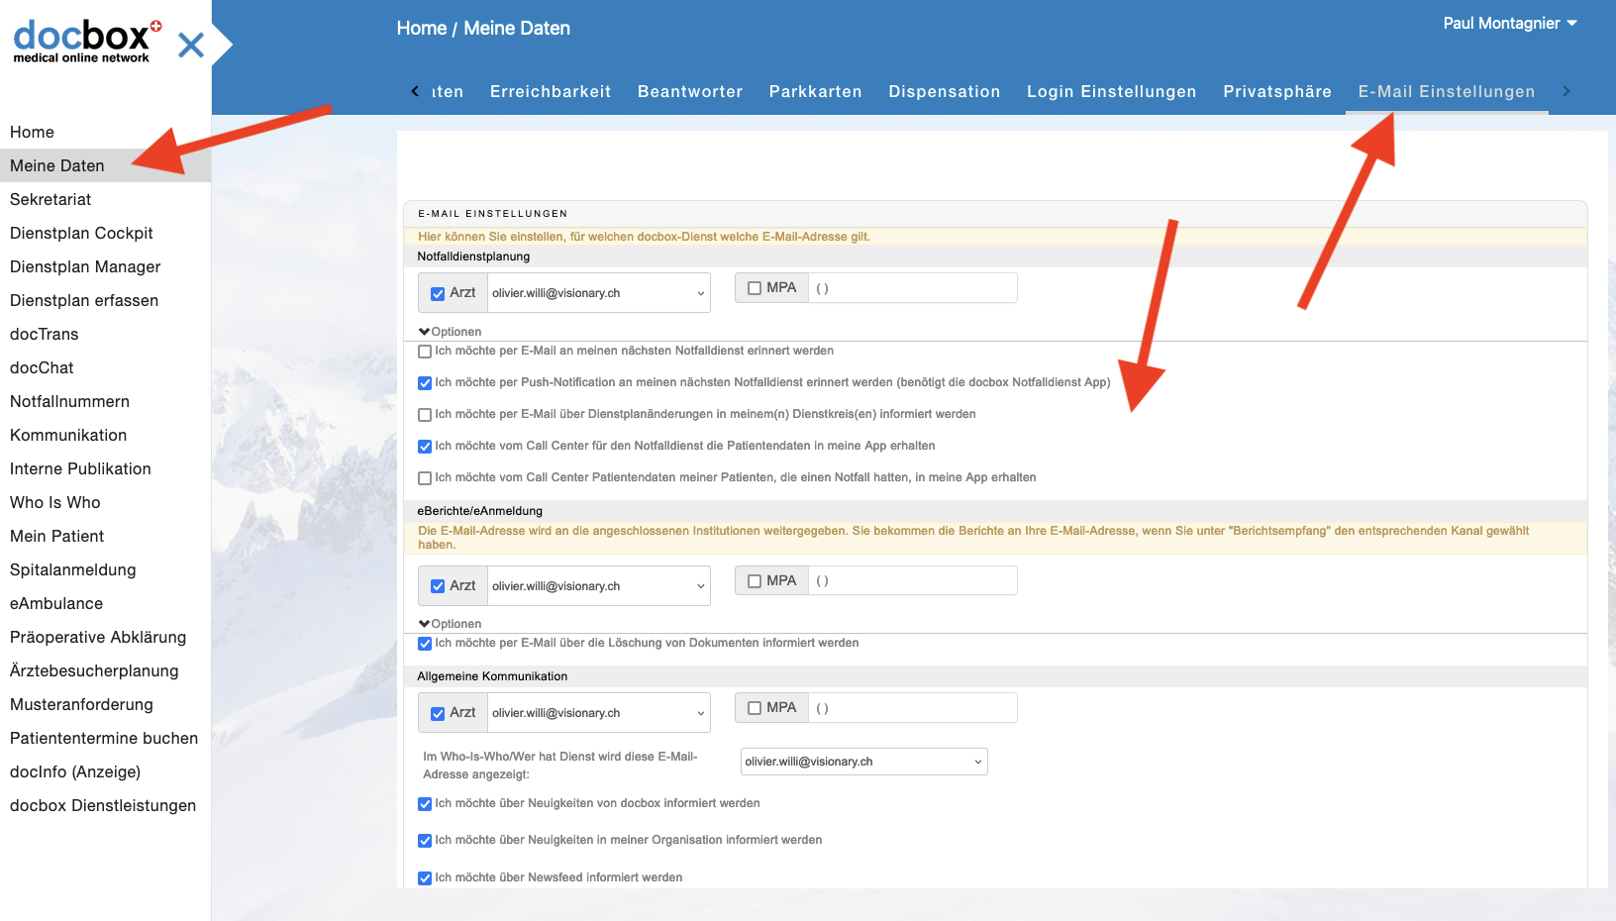Switch to the Privatsphäre tab

point(1276,92)
